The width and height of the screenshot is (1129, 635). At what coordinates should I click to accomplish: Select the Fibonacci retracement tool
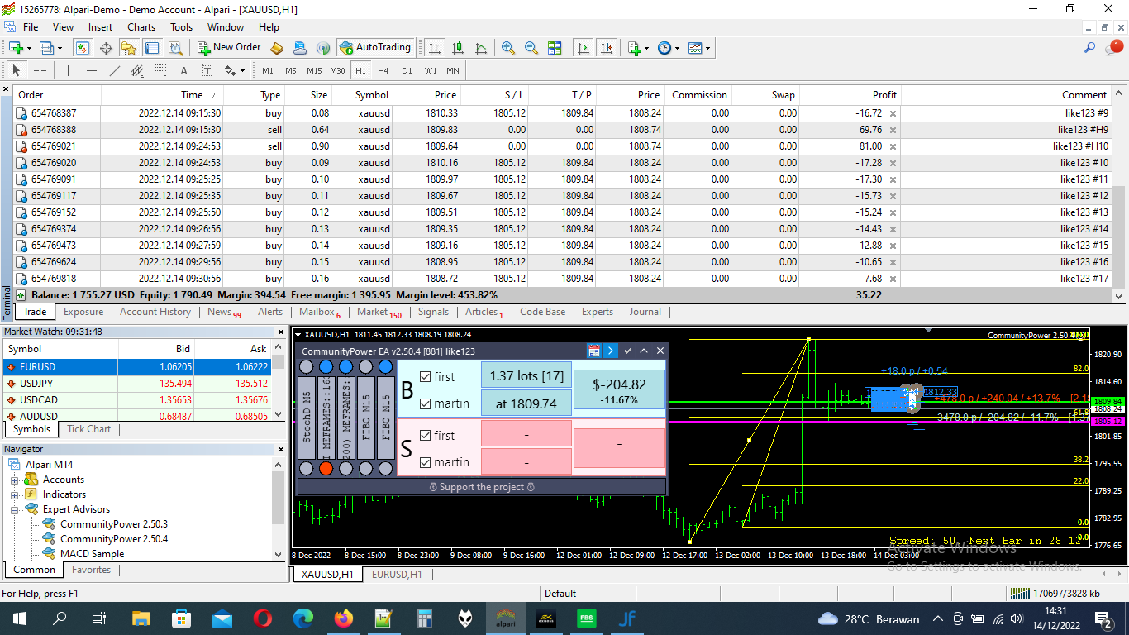(x=160, y=71)
